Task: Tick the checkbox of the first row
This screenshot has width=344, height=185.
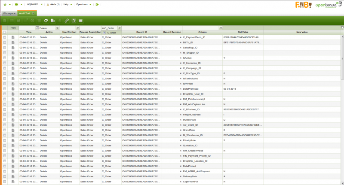Action: coord(4,37)
